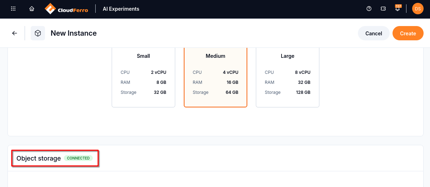Click the 32 GB RAM value in Large
This screenshot has height=187, width=430.
point(304,82)
